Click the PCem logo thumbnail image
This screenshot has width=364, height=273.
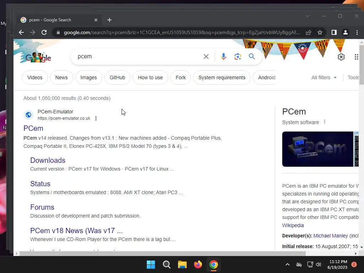click(317, 149)
